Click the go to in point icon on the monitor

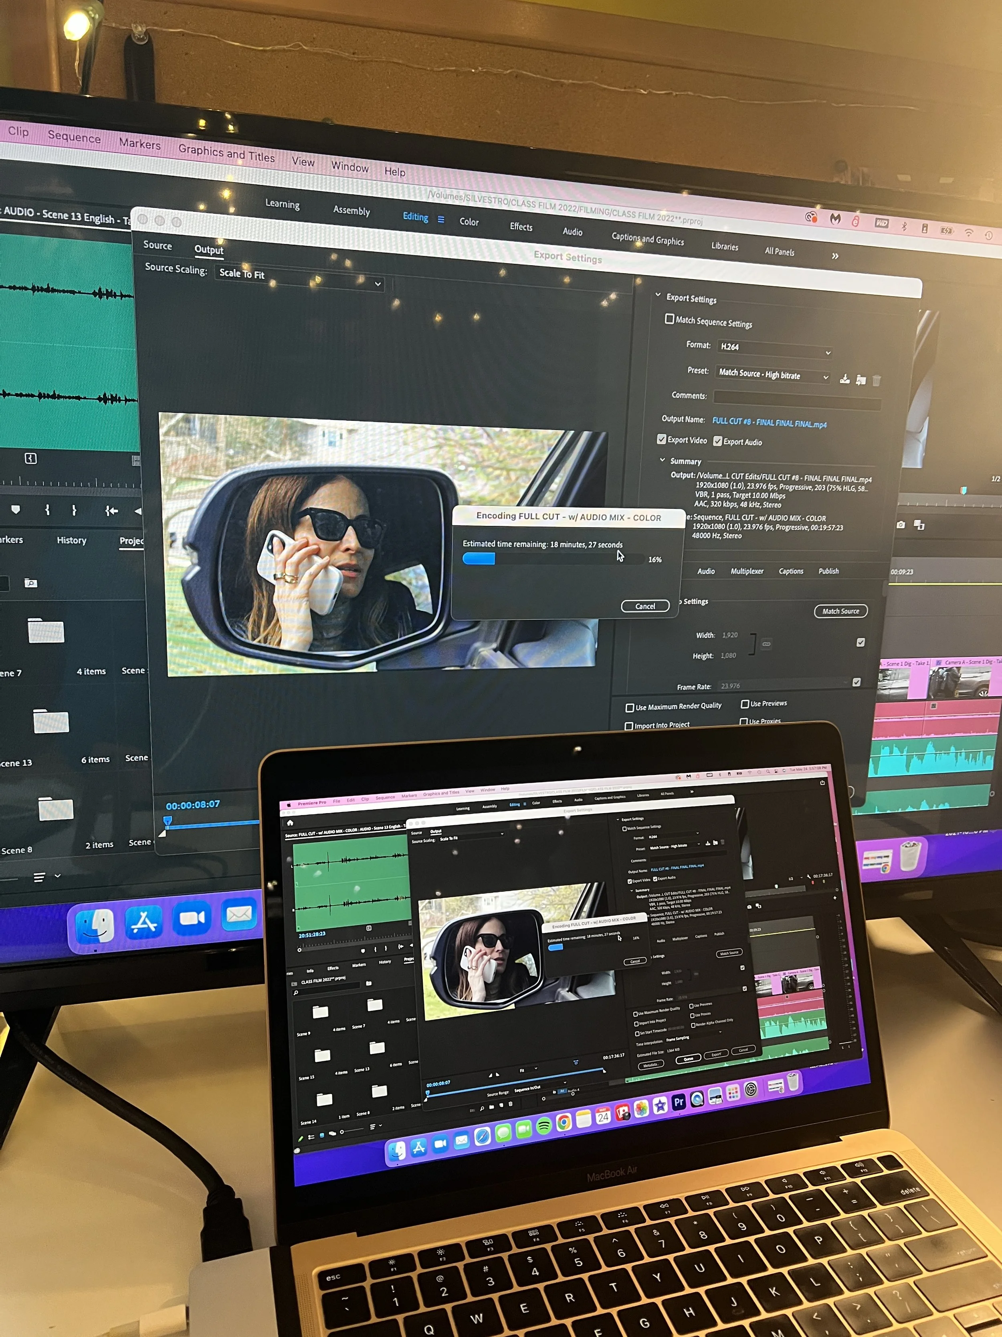[111, 511]
